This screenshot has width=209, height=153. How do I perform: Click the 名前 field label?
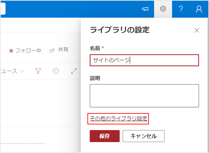95,48
